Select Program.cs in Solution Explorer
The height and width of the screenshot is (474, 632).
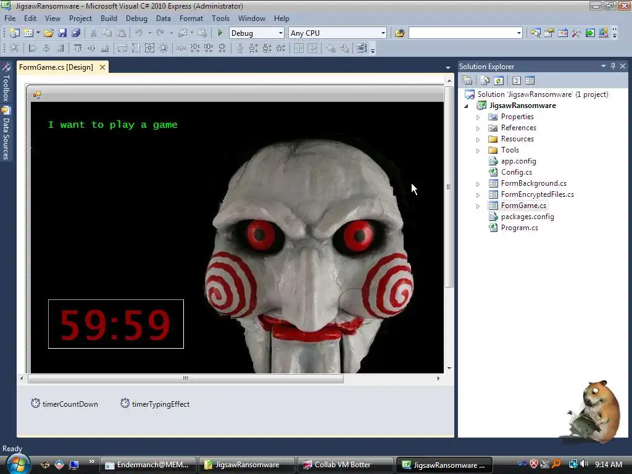[519, 228]
